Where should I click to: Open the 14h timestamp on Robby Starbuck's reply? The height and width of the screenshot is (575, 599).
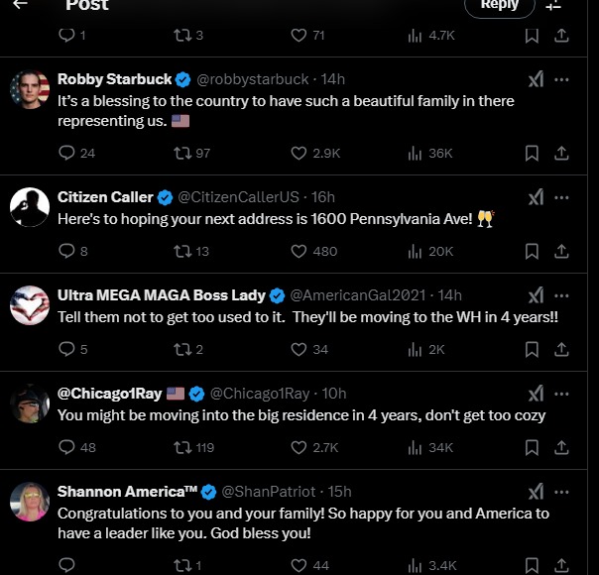333,79
